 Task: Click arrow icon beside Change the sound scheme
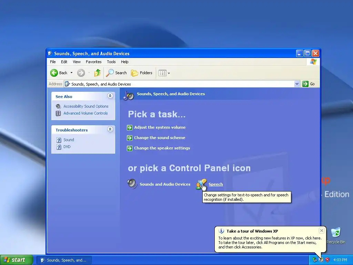click(x=130, y=138)
